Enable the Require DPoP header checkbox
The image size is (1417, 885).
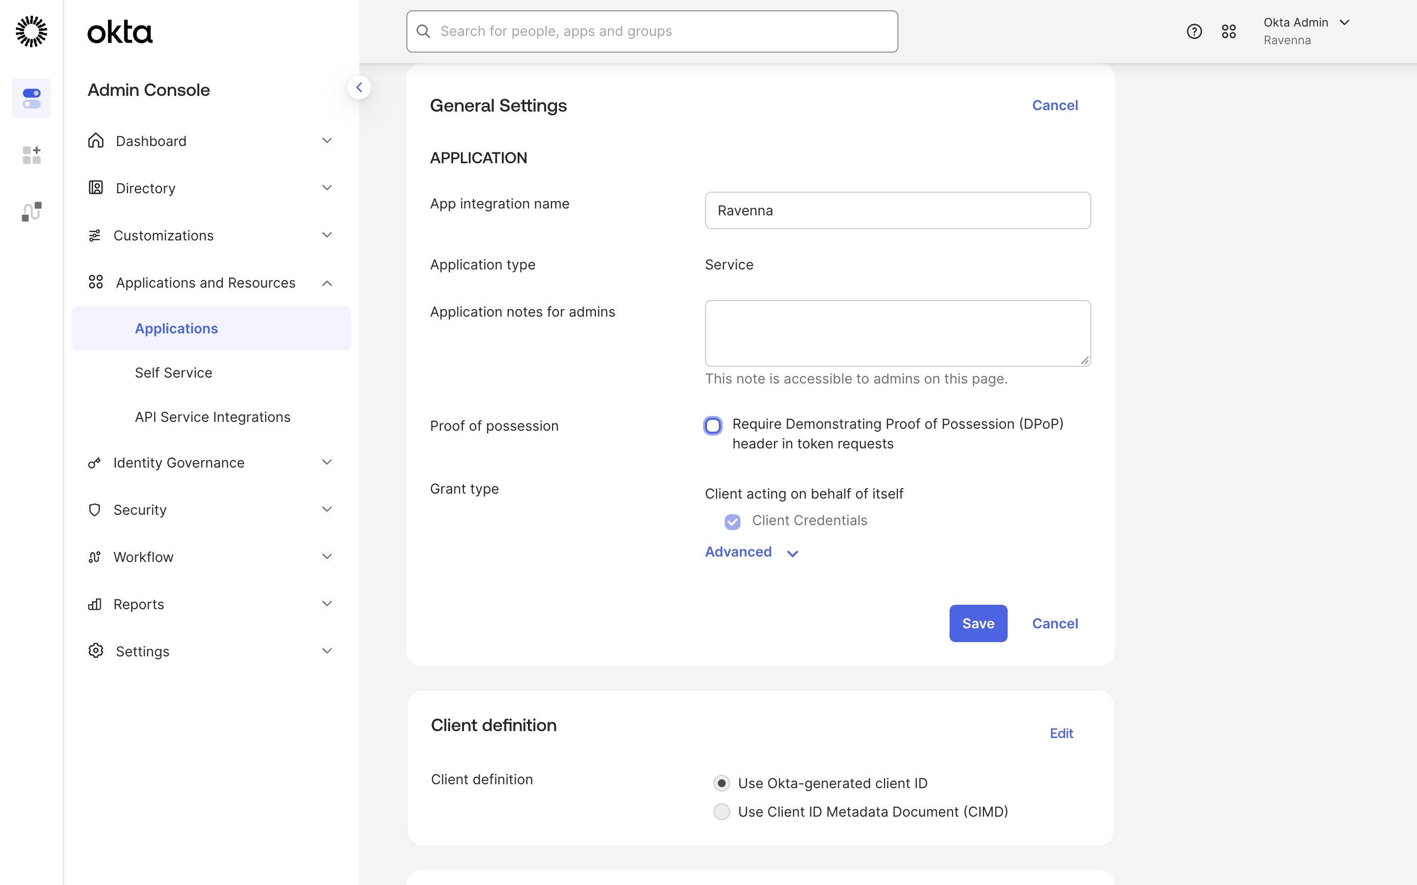pos(712,425)
